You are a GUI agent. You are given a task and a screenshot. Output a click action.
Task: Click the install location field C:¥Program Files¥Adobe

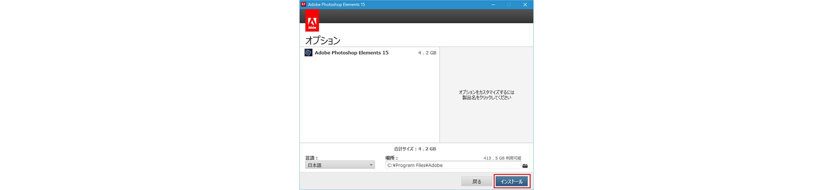point(453,165)
